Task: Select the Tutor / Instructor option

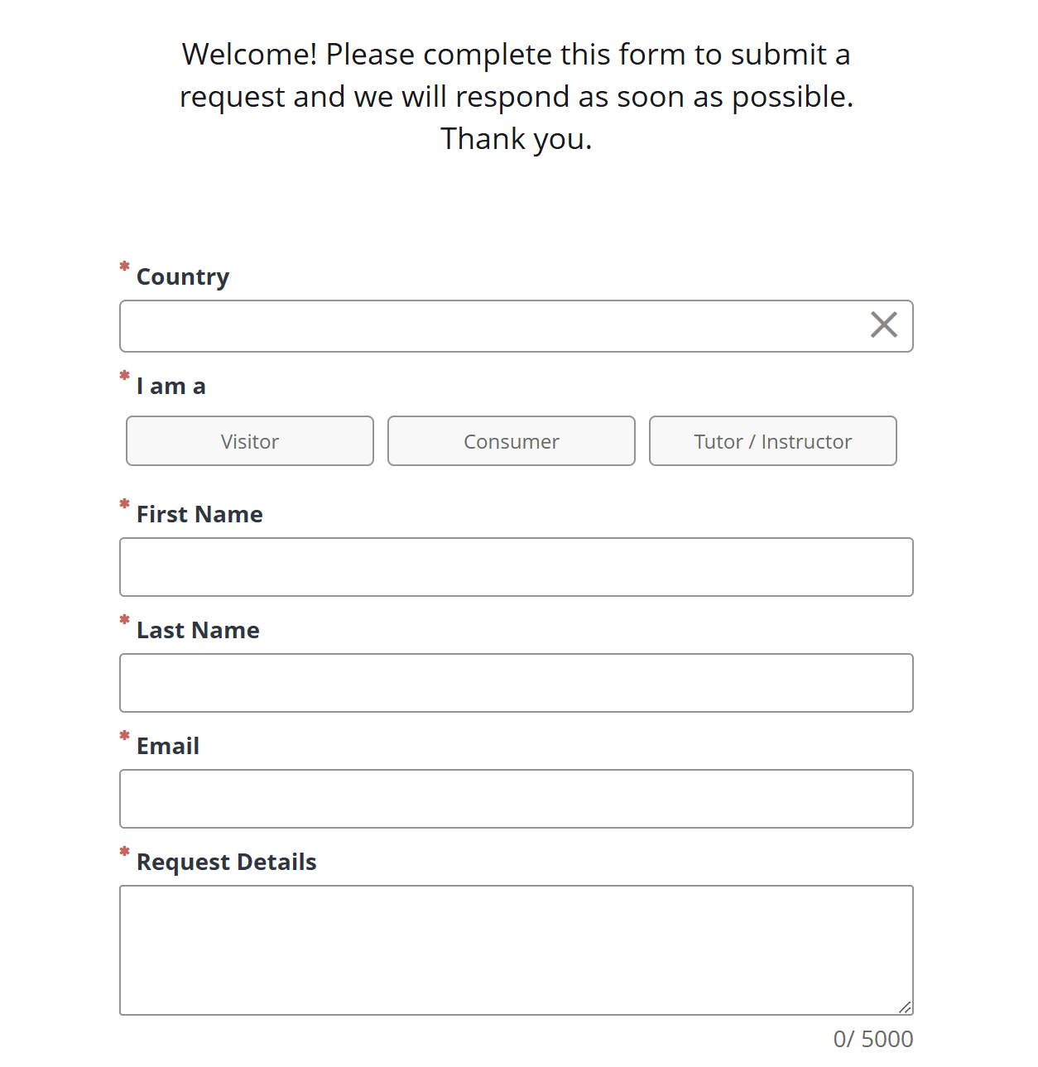Action: pyautogui.click(x=772, y=440)
